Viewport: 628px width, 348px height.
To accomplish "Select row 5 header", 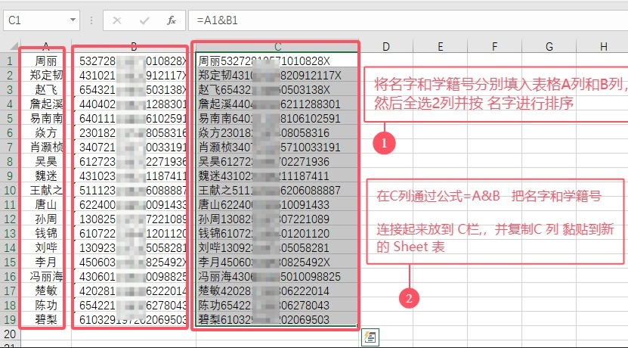I will [10, 119].
